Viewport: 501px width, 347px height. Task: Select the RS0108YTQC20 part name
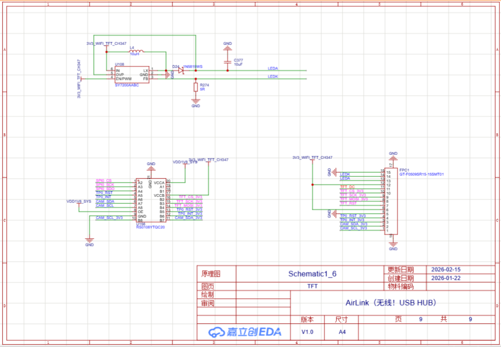(150, 227)
